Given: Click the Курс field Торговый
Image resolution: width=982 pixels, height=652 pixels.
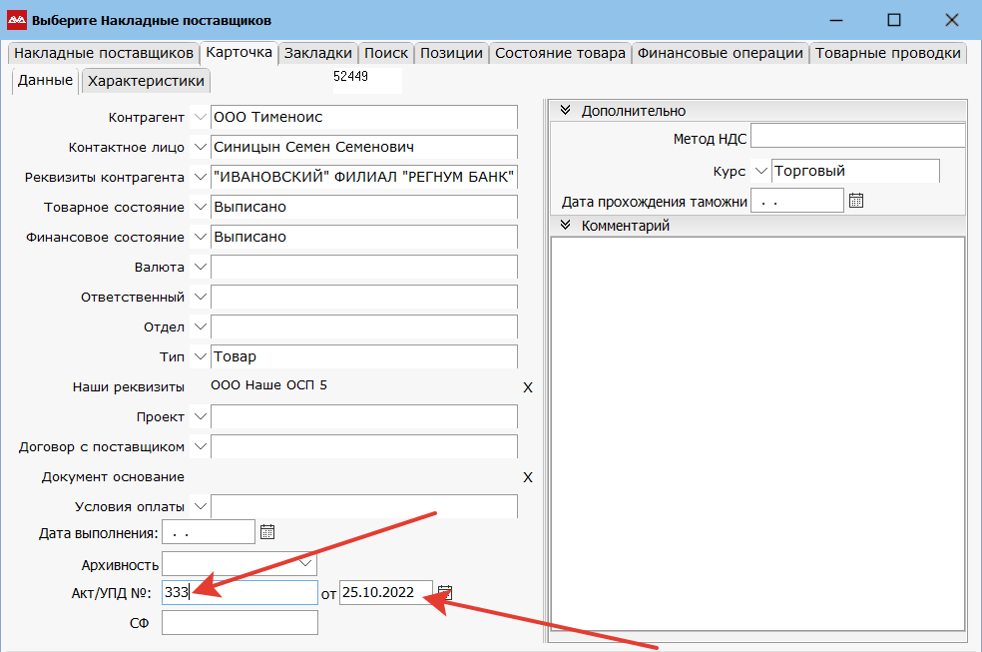Looking at the screenshot, I should click(855, 171).
